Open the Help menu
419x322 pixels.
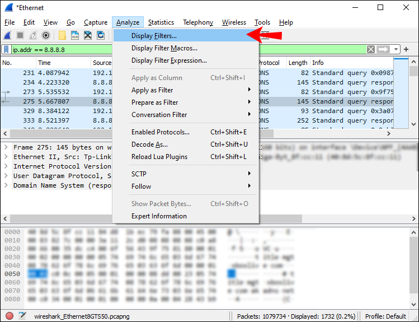(286, 22)
